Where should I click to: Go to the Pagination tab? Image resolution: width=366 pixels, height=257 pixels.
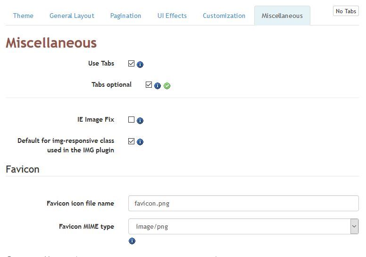[x=125, y=16]
